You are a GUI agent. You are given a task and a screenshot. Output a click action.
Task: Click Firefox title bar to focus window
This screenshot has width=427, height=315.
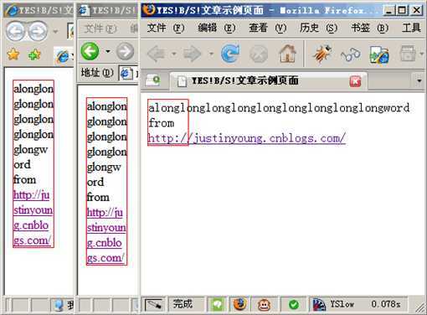262,11
